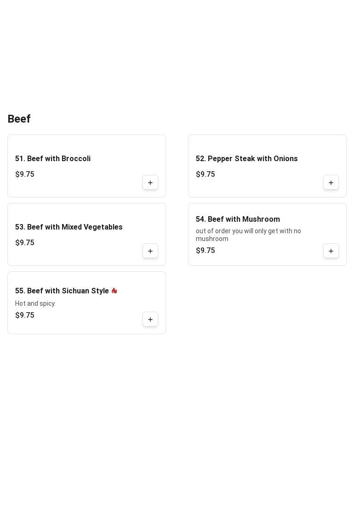Click the out of order mushroom note
Viewport: 354px width, 516px height.
248,235
